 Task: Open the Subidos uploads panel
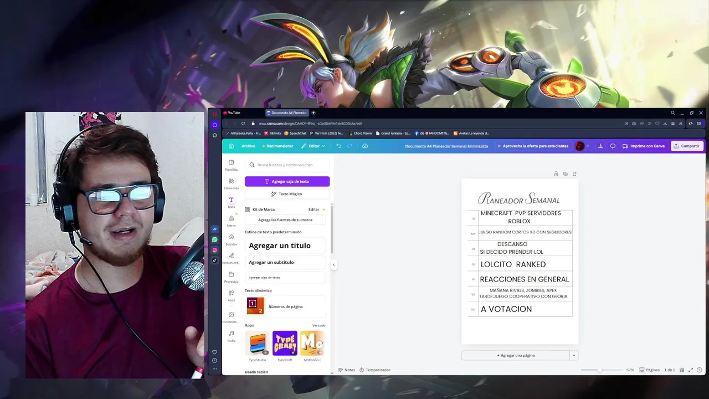231,240
